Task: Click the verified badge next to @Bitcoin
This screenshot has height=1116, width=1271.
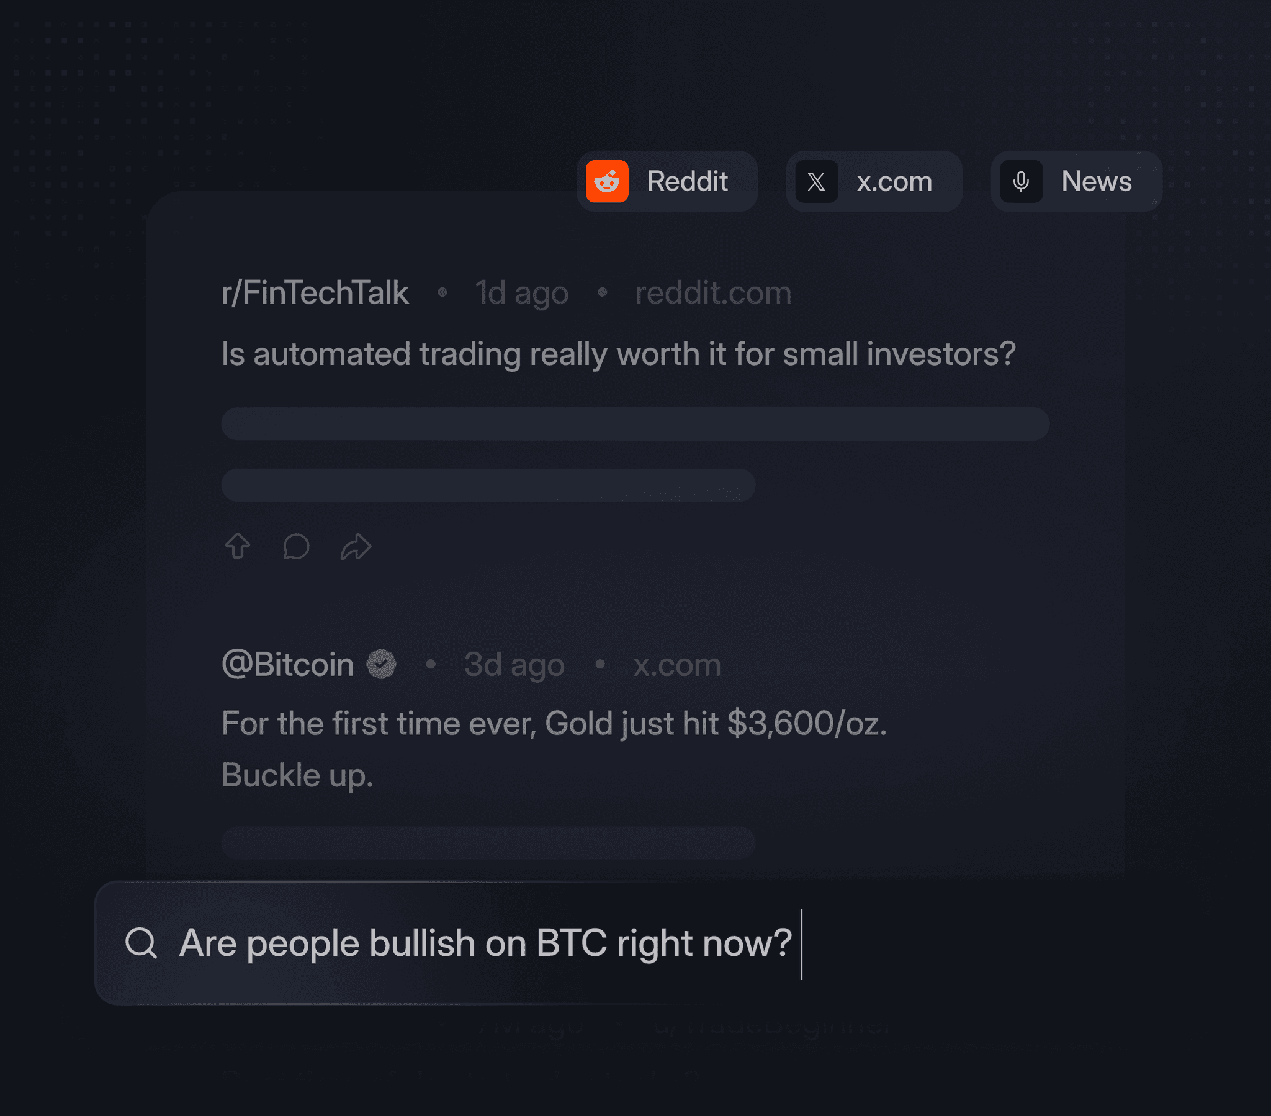Action: pyautogui.click(x=382, y=663)
